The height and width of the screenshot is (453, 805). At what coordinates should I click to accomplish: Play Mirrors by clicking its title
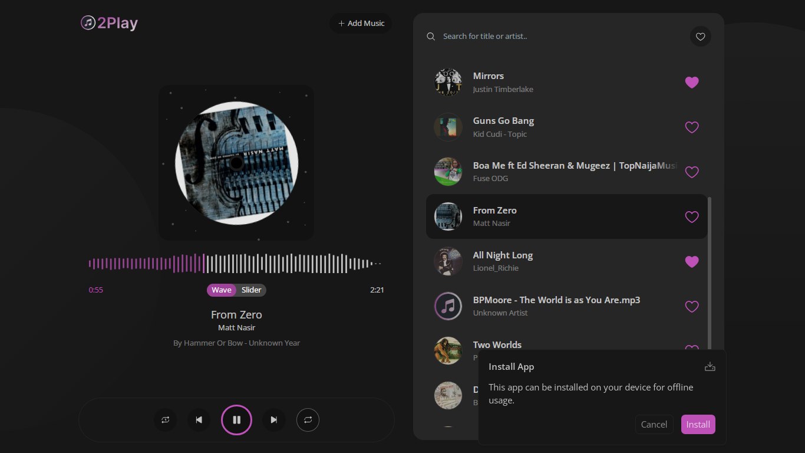point(489,76)
